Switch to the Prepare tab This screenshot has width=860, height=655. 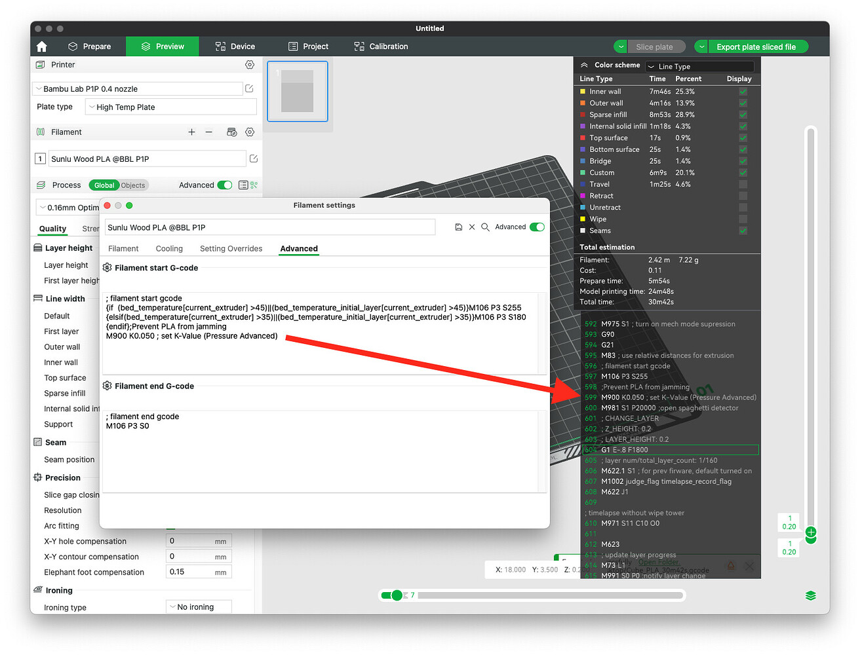point(90,47)
